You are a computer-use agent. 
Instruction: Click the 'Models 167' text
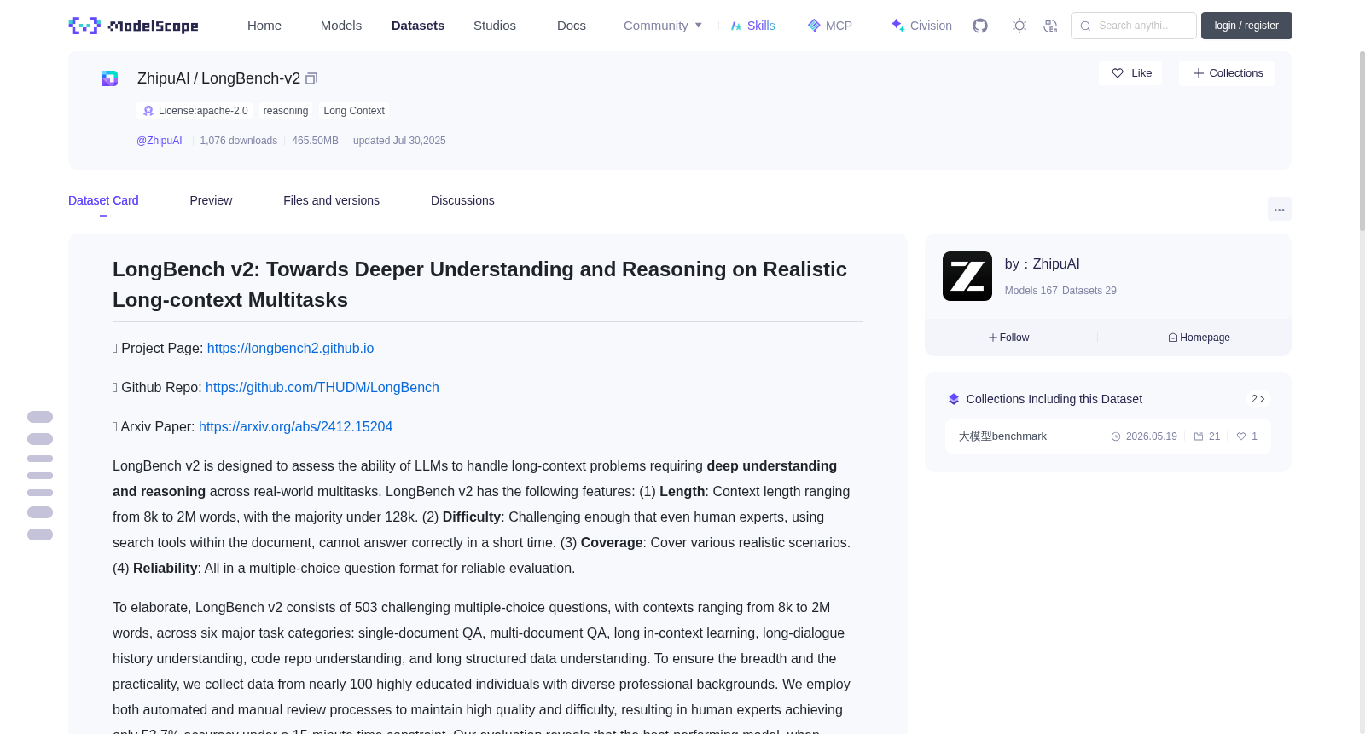click(x=1031, y=291)
